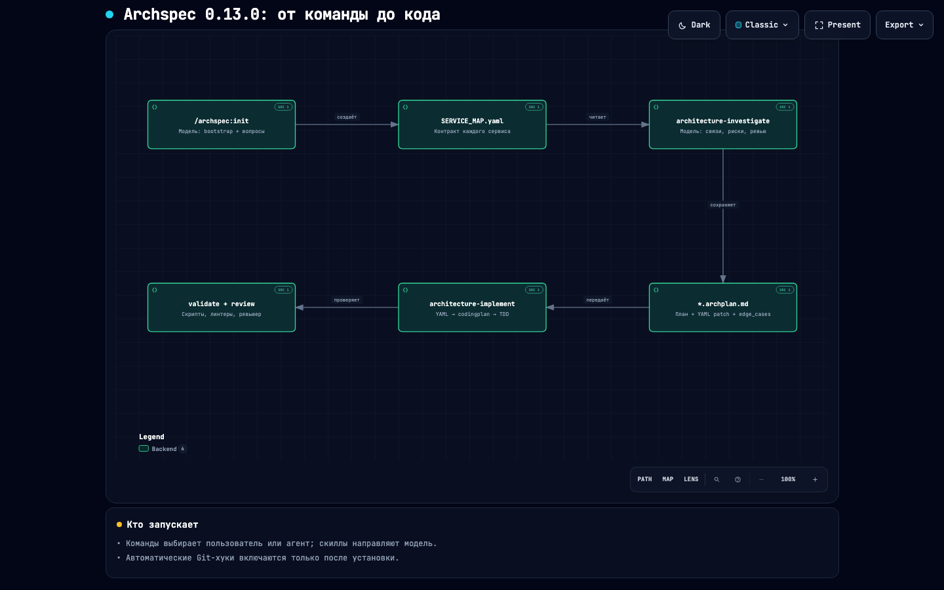Click the code icon on the SERVICE_MAP.yaml node
This screenshot has height=590, width=944.
point(405,107)
